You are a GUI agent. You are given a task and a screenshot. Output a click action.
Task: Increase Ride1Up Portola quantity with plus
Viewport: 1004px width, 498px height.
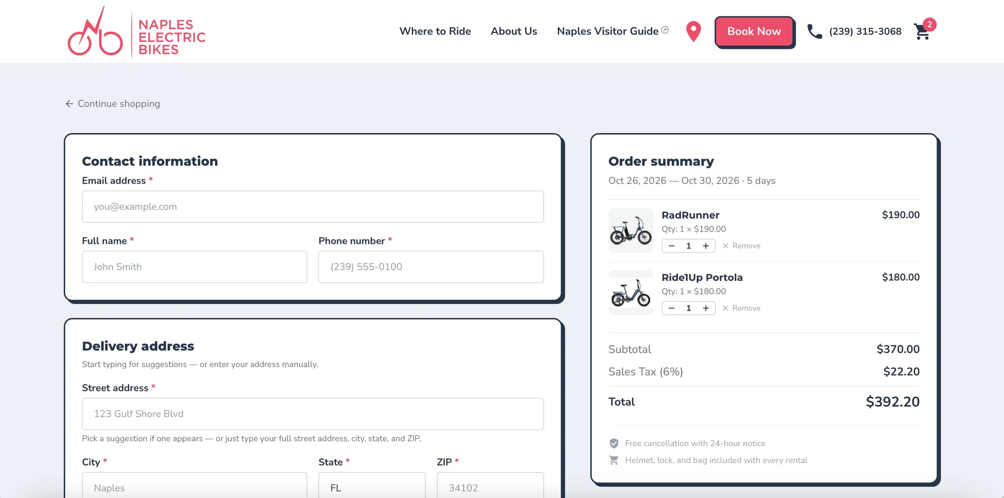(706, 308)
